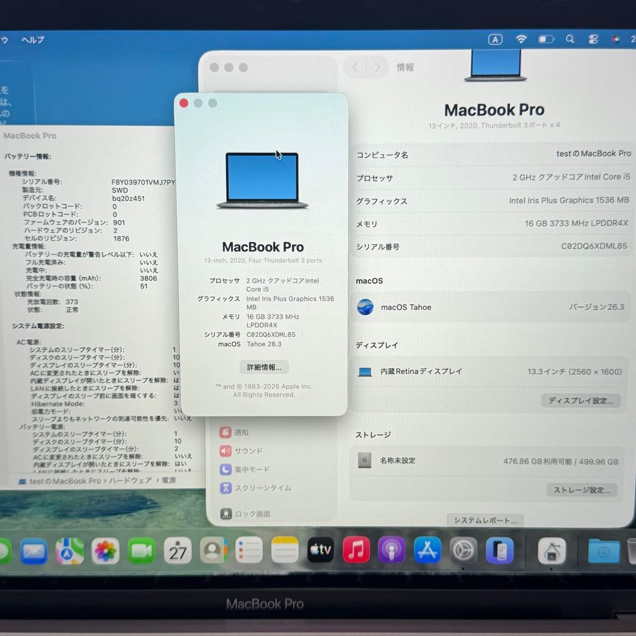Select スクリーンタイム in Settings sidebar

tap(255, 488)
